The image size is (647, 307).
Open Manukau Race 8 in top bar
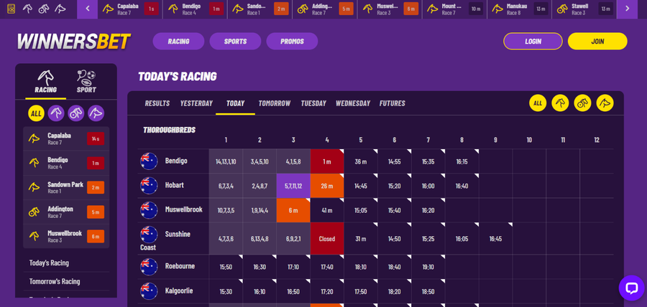(520, 9)
